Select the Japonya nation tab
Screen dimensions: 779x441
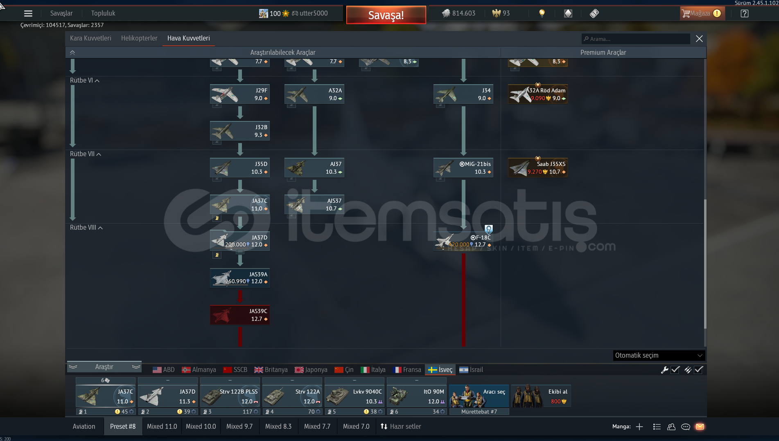click(x=311, y=370)
